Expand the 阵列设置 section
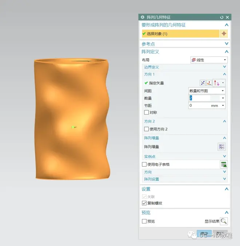Image resolution: width=240 pixels, height=246 pixels. click(185, 179)
